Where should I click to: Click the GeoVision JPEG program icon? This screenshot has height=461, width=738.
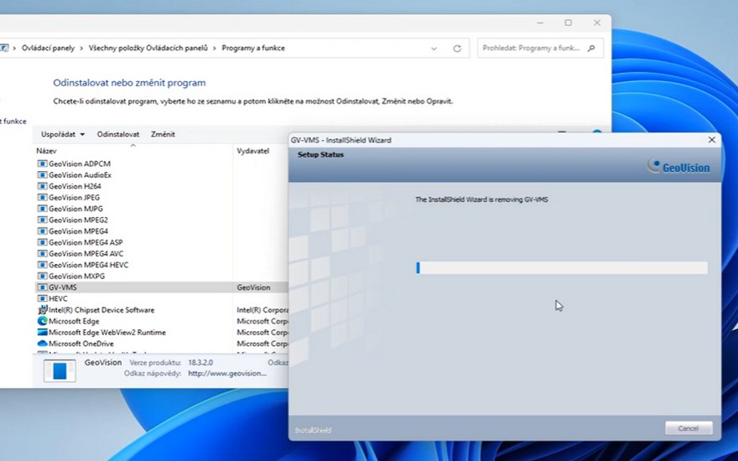click(42, 198)
